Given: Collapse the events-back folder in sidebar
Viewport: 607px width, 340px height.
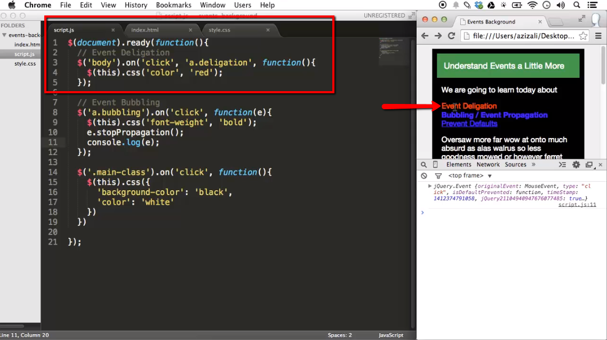Looking at the screenshot, I should [4, 35].
